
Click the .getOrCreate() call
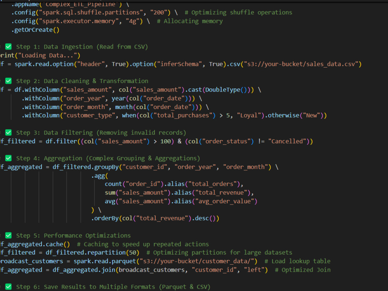(35, 30)
